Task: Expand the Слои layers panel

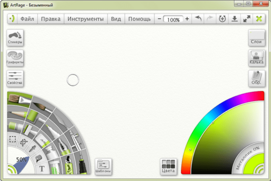Action: tap(256, 38)
